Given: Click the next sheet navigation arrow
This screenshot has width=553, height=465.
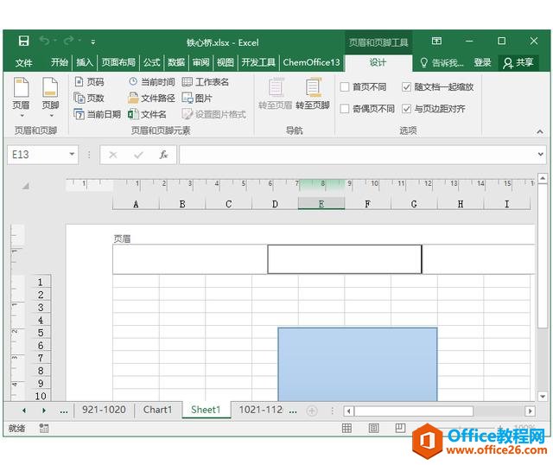Looking at the screenshot, I should 44,411.
